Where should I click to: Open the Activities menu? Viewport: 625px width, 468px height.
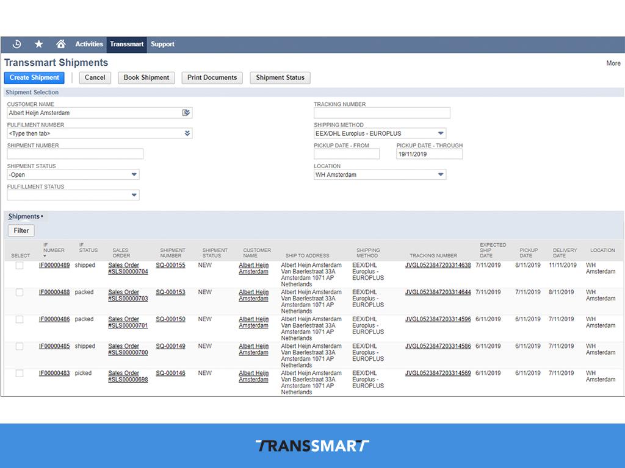click(89, 44)
